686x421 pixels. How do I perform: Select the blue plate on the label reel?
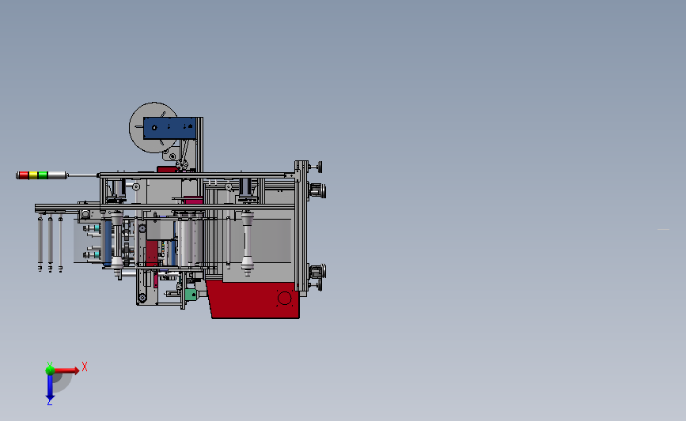pos(170,128)
